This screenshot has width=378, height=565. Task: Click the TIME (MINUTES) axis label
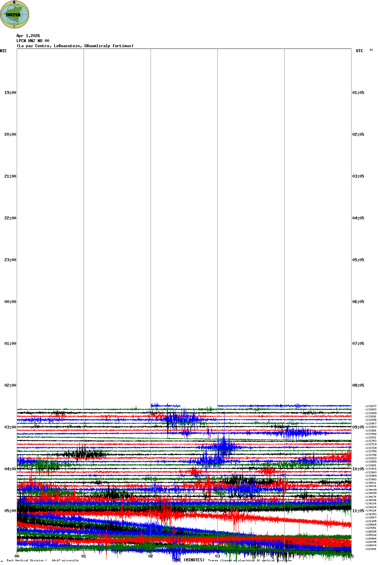click(x=188, y=560)
